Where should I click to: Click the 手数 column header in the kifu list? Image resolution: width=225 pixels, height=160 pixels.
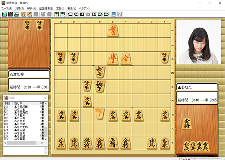[x=8, y=103]
